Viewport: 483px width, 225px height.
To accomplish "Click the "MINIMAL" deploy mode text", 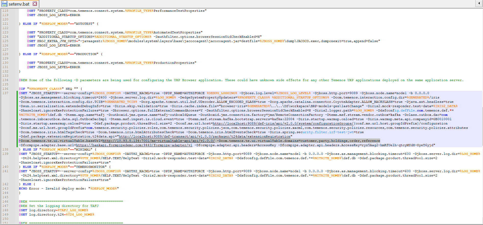I will [83, 149].
